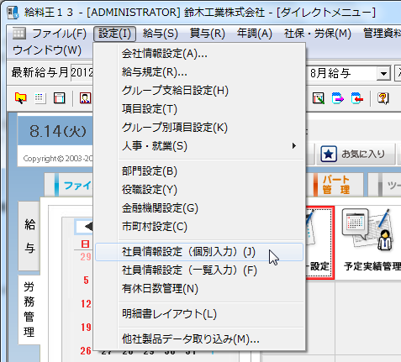Viewport: 401px width, 362px height.
Task: Switch to the パート管理 tab
Action: (x=335, y=185)
